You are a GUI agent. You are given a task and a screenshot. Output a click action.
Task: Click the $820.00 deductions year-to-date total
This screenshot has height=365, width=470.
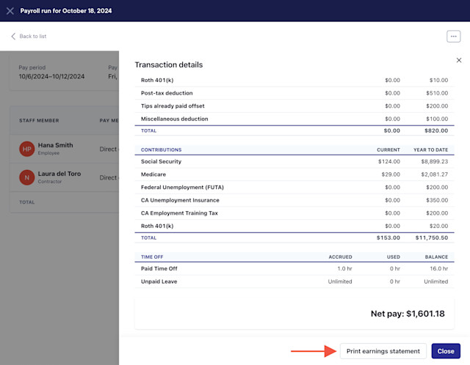pos(436,130)
